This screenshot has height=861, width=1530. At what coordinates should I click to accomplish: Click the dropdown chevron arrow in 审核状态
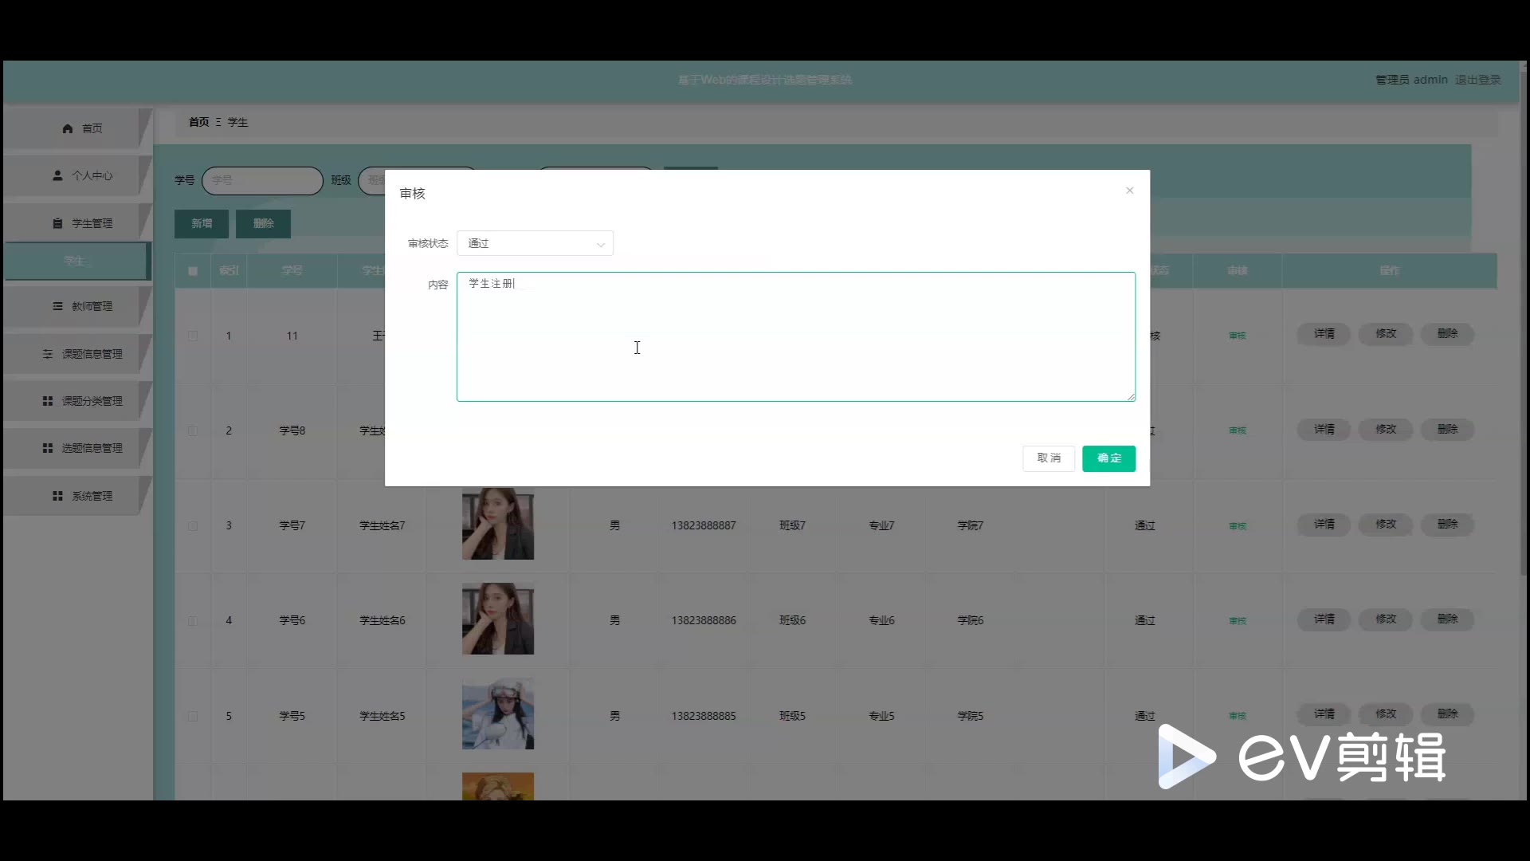coord(601,245)
